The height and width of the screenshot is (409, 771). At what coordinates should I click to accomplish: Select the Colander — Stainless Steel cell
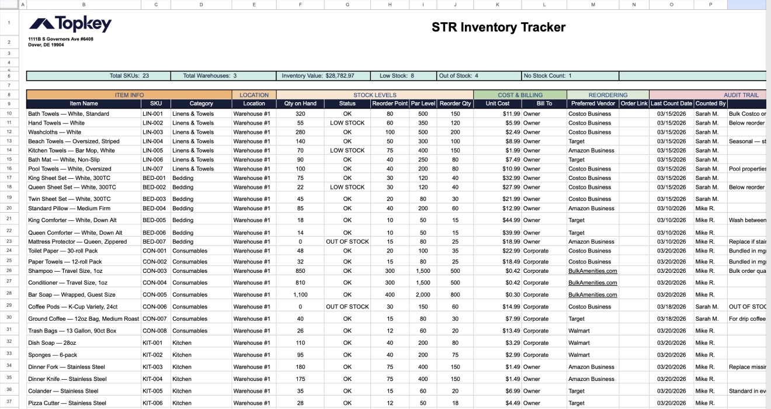click(x=84, y=391)
